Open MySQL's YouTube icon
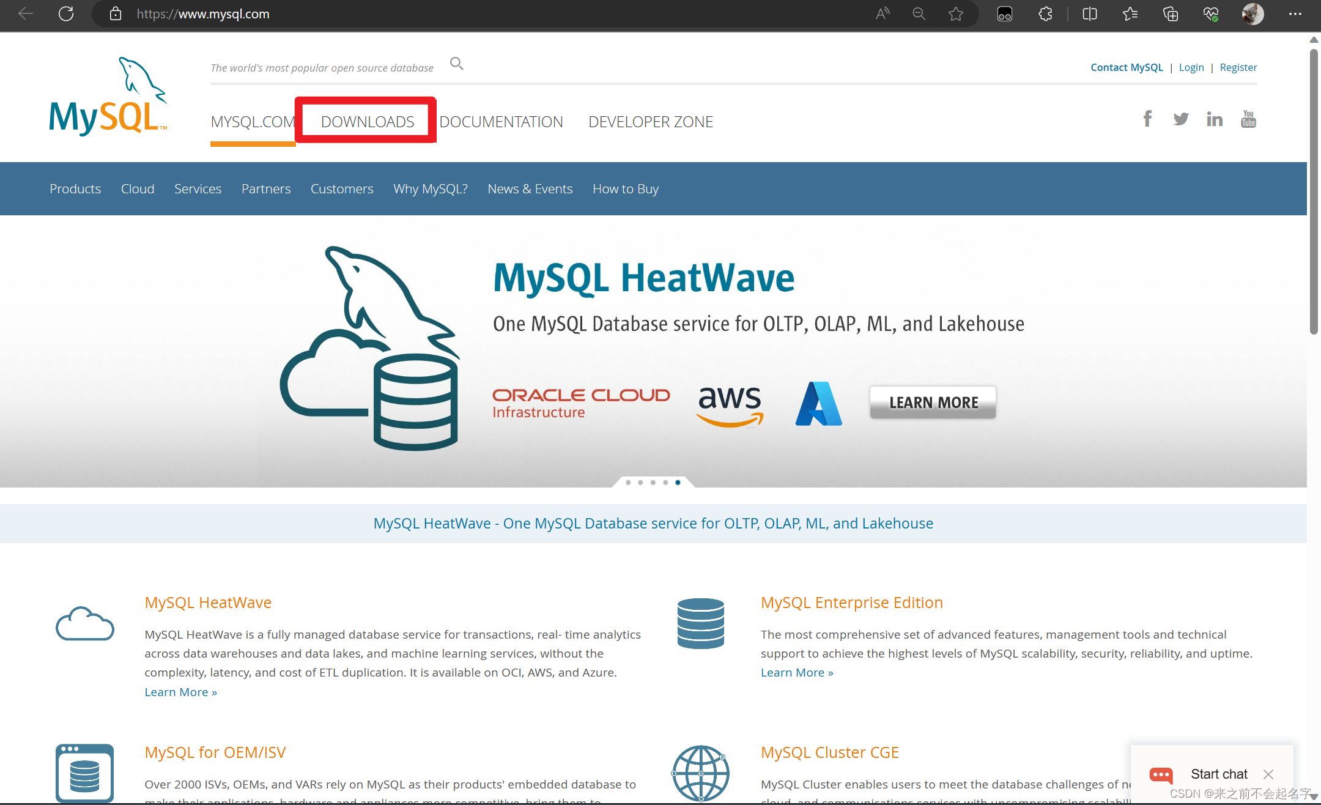1321x805 pixels. click(x=1248, y=118)
